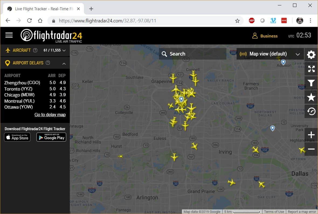Select the airport pin near University Park
The height and width of the screenshot is (214, 318).
click(272, 128)
